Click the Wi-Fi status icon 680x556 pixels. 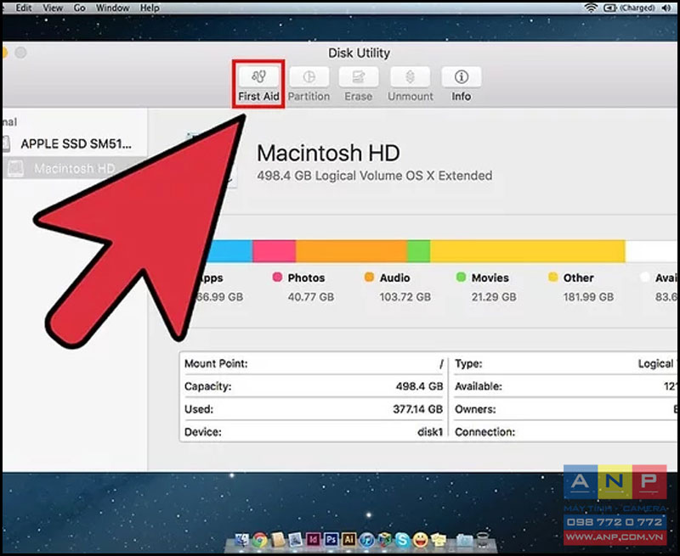[x=591, y=8]
